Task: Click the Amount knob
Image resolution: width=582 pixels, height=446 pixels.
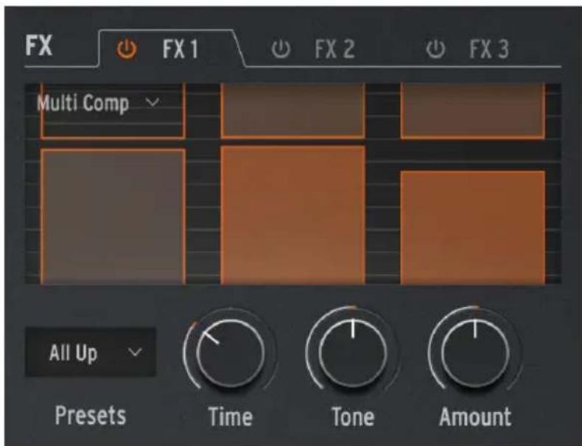Action: [x=475, y=353]
